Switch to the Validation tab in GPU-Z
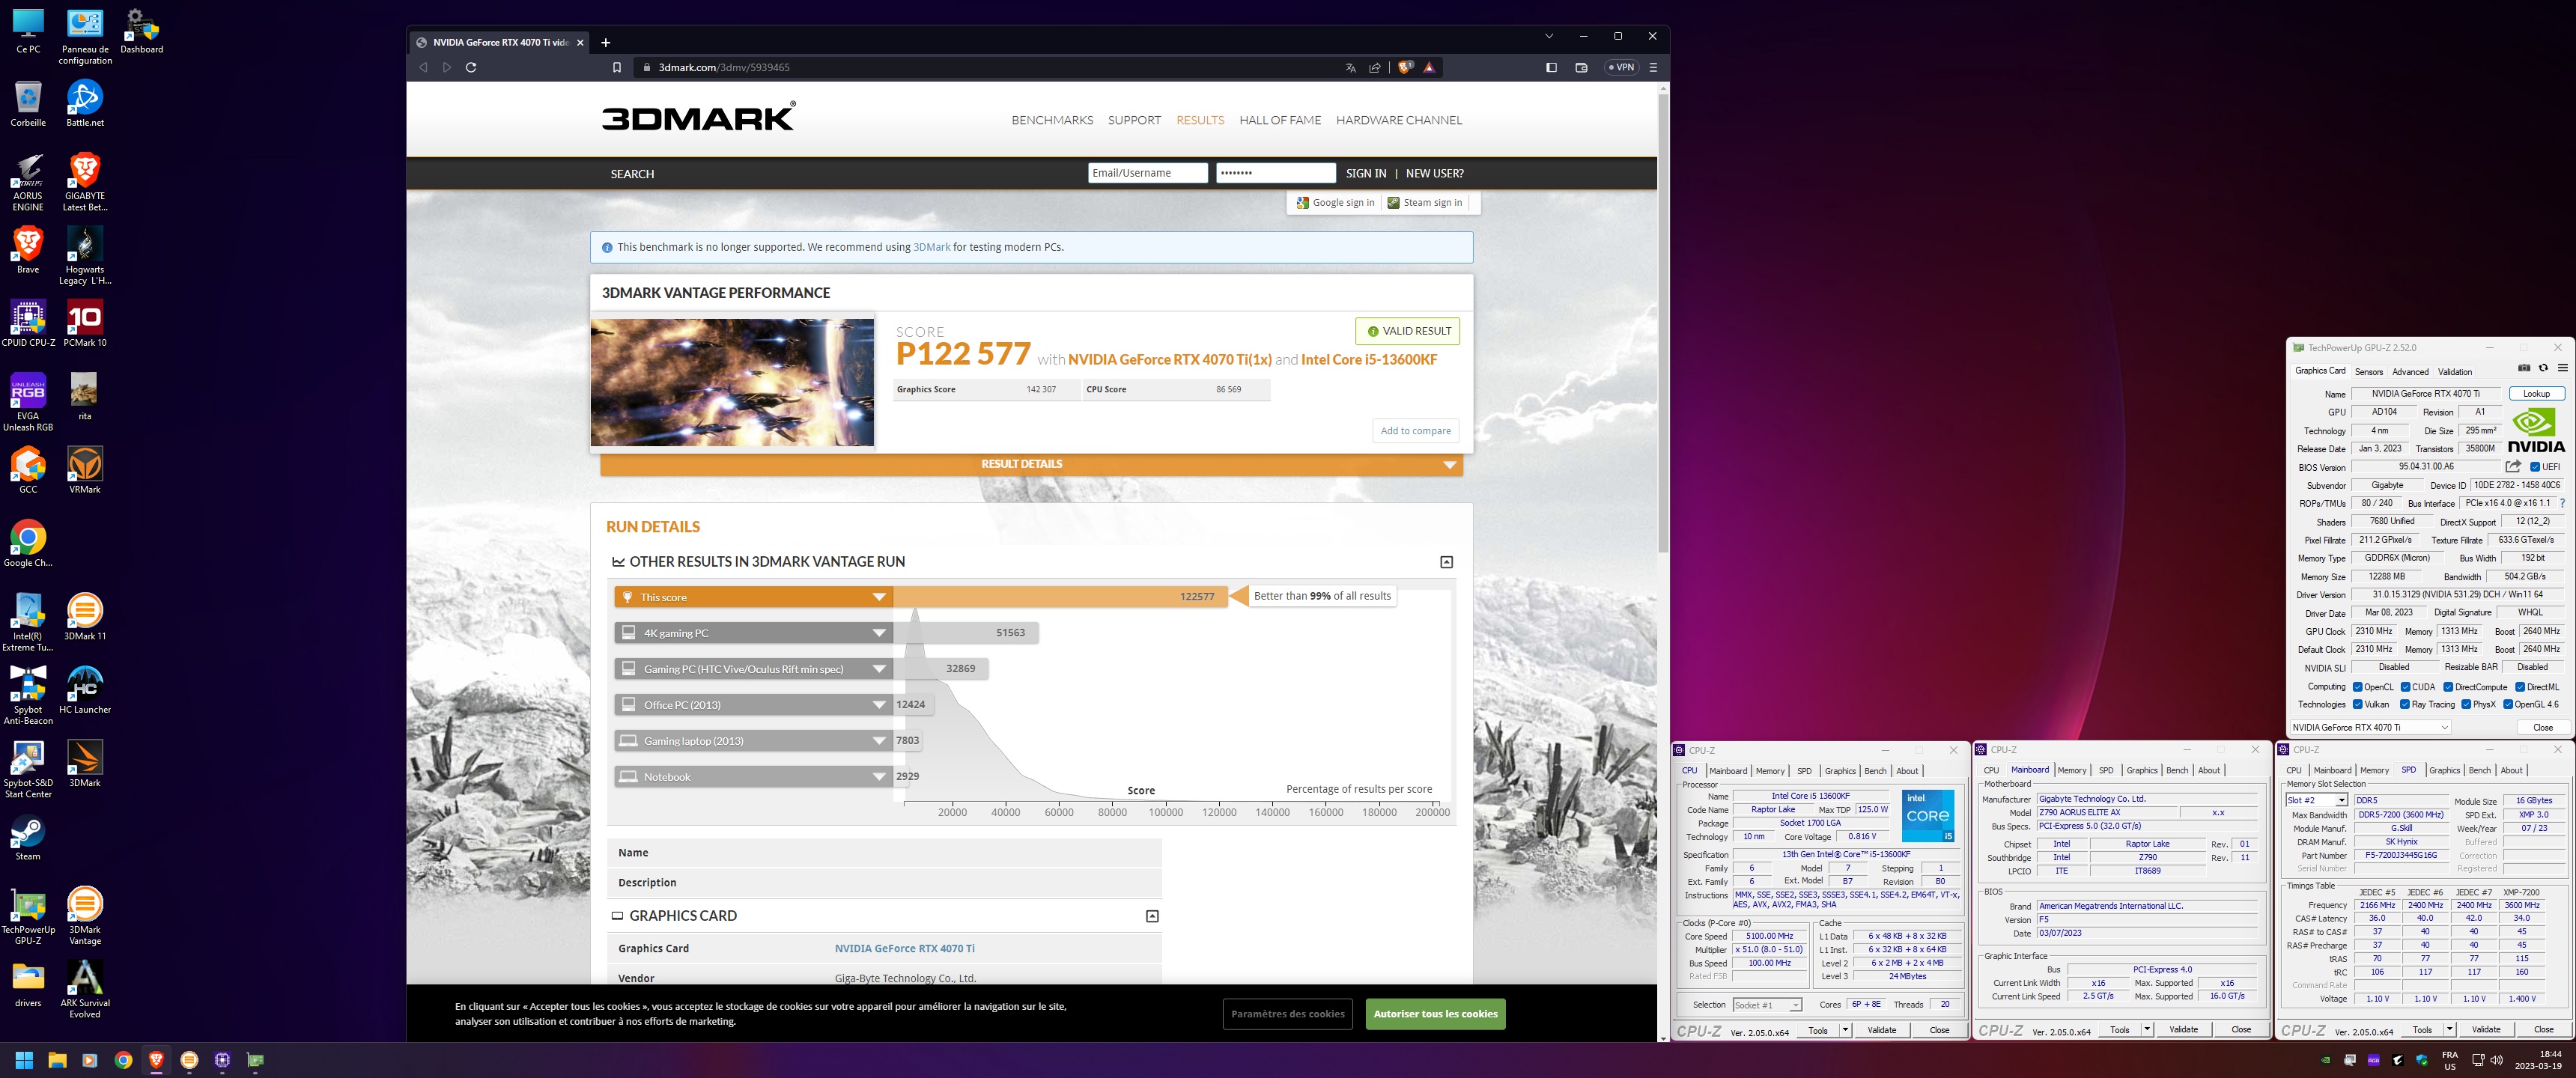 pos(2455,372)
